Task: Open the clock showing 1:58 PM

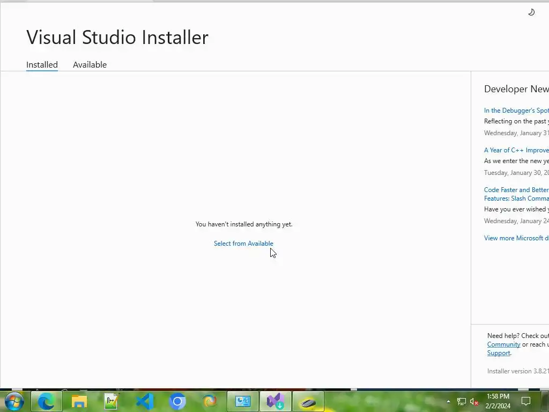Action: coord(498,401)
